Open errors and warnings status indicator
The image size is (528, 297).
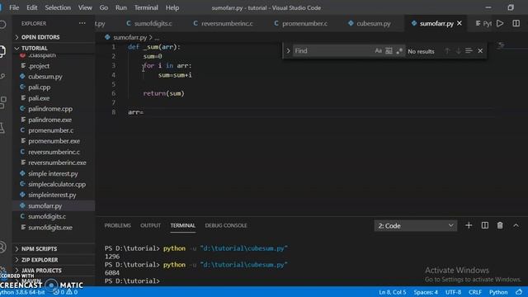[66, 292]
